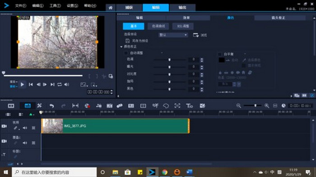
Task: Undo the last action
Action: 52,106
